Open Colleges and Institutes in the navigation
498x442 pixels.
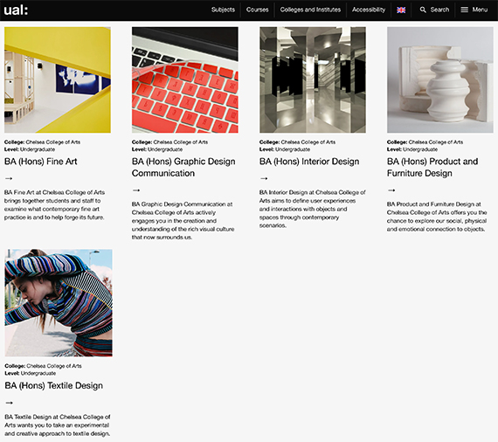pyautogui.click(x=310, y=10)
